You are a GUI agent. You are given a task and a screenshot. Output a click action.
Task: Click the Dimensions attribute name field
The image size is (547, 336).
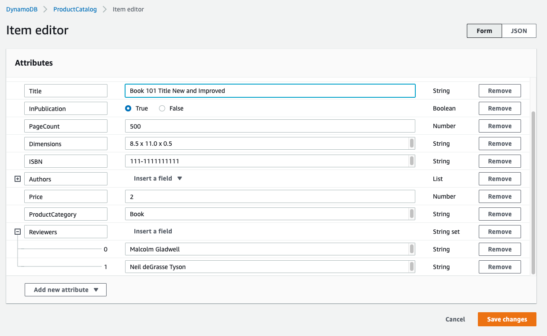pyautogui.click(x=66, y=144)
